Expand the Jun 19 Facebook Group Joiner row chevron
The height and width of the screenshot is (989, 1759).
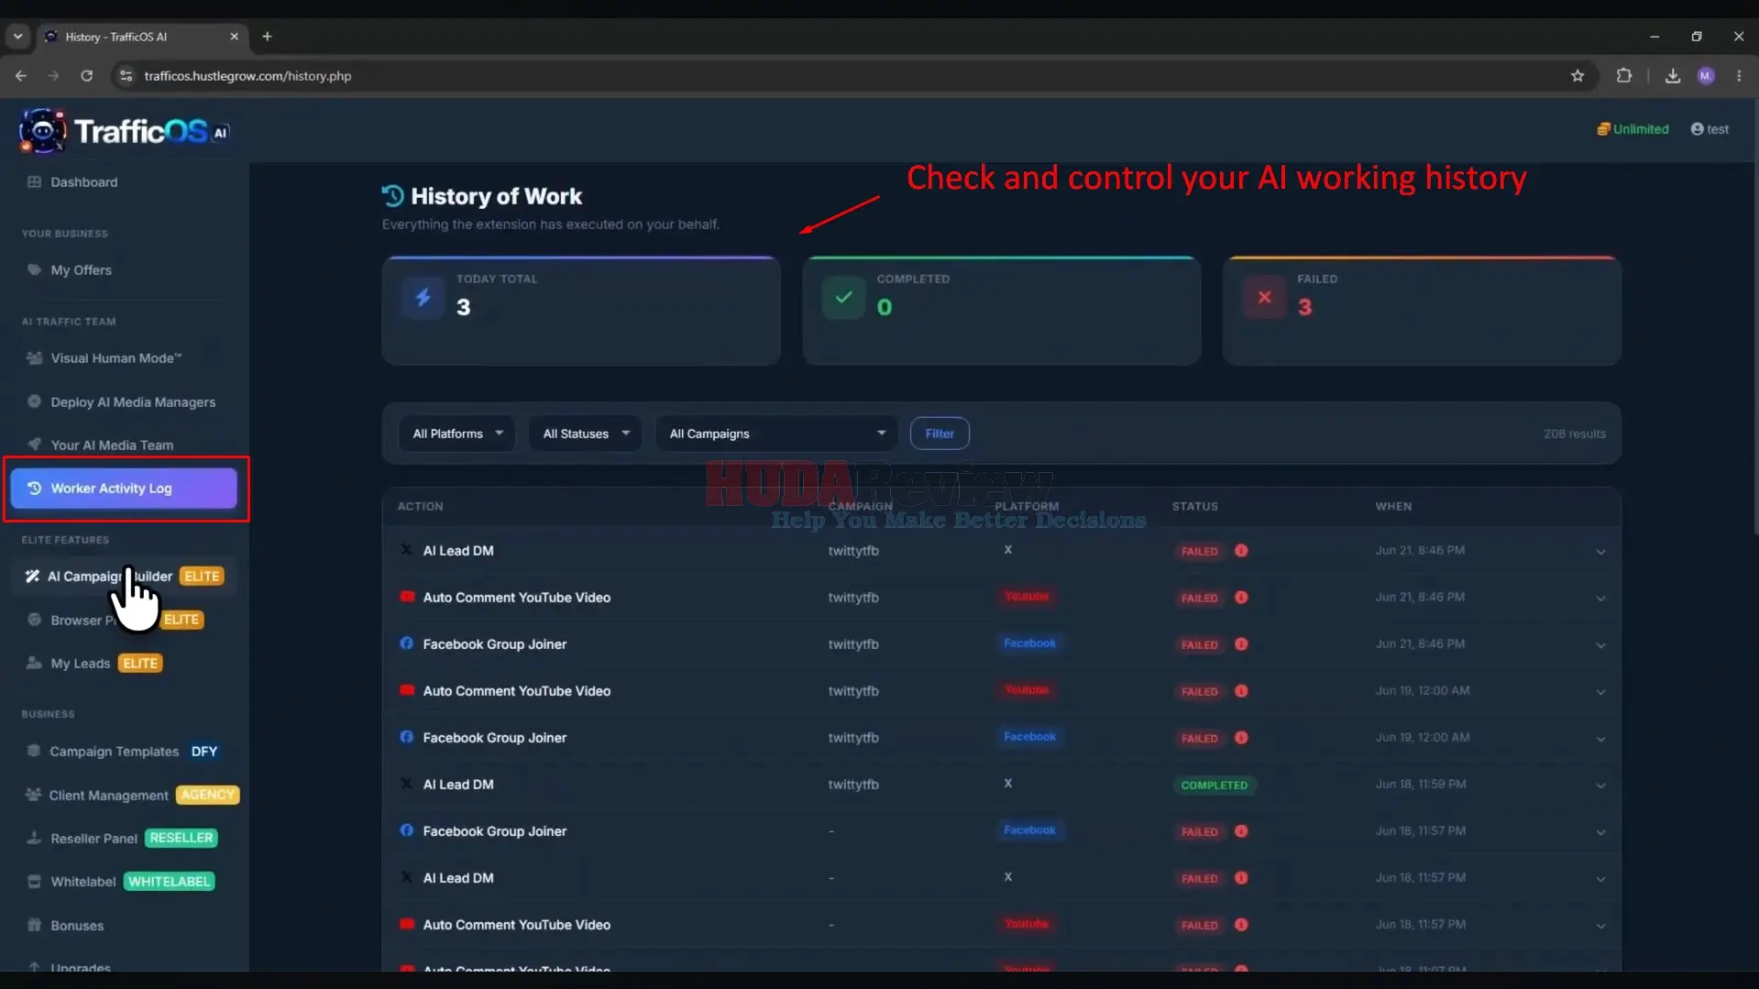(x=1600, y=739)
